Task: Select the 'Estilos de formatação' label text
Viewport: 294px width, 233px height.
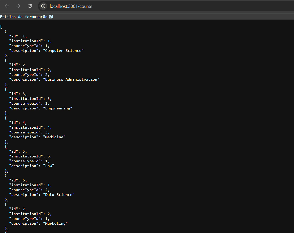Action: tap(24, 17)
